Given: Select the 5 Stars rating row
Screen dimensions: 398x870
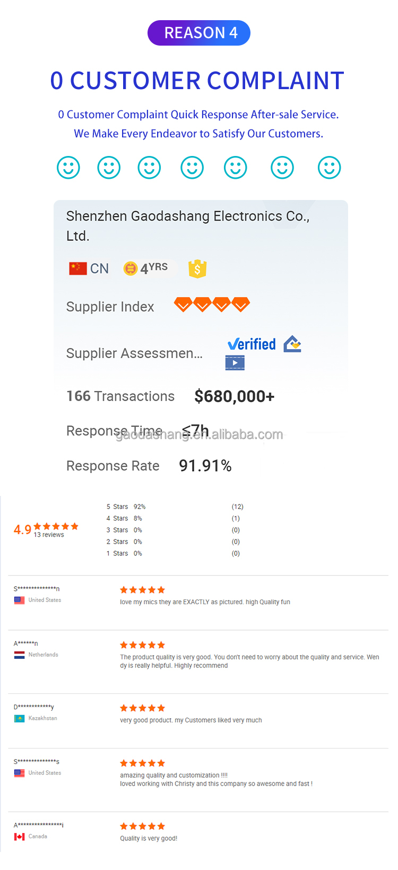Looking at the screenshot, I should [126, 507].
